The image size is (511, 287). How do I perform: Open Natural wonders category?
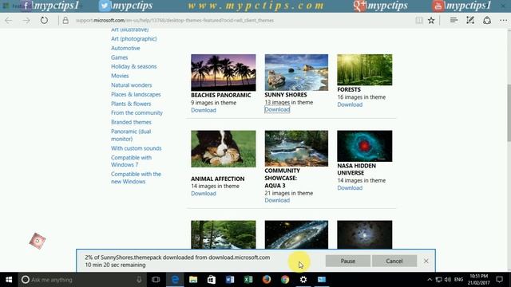click(131, 85)
